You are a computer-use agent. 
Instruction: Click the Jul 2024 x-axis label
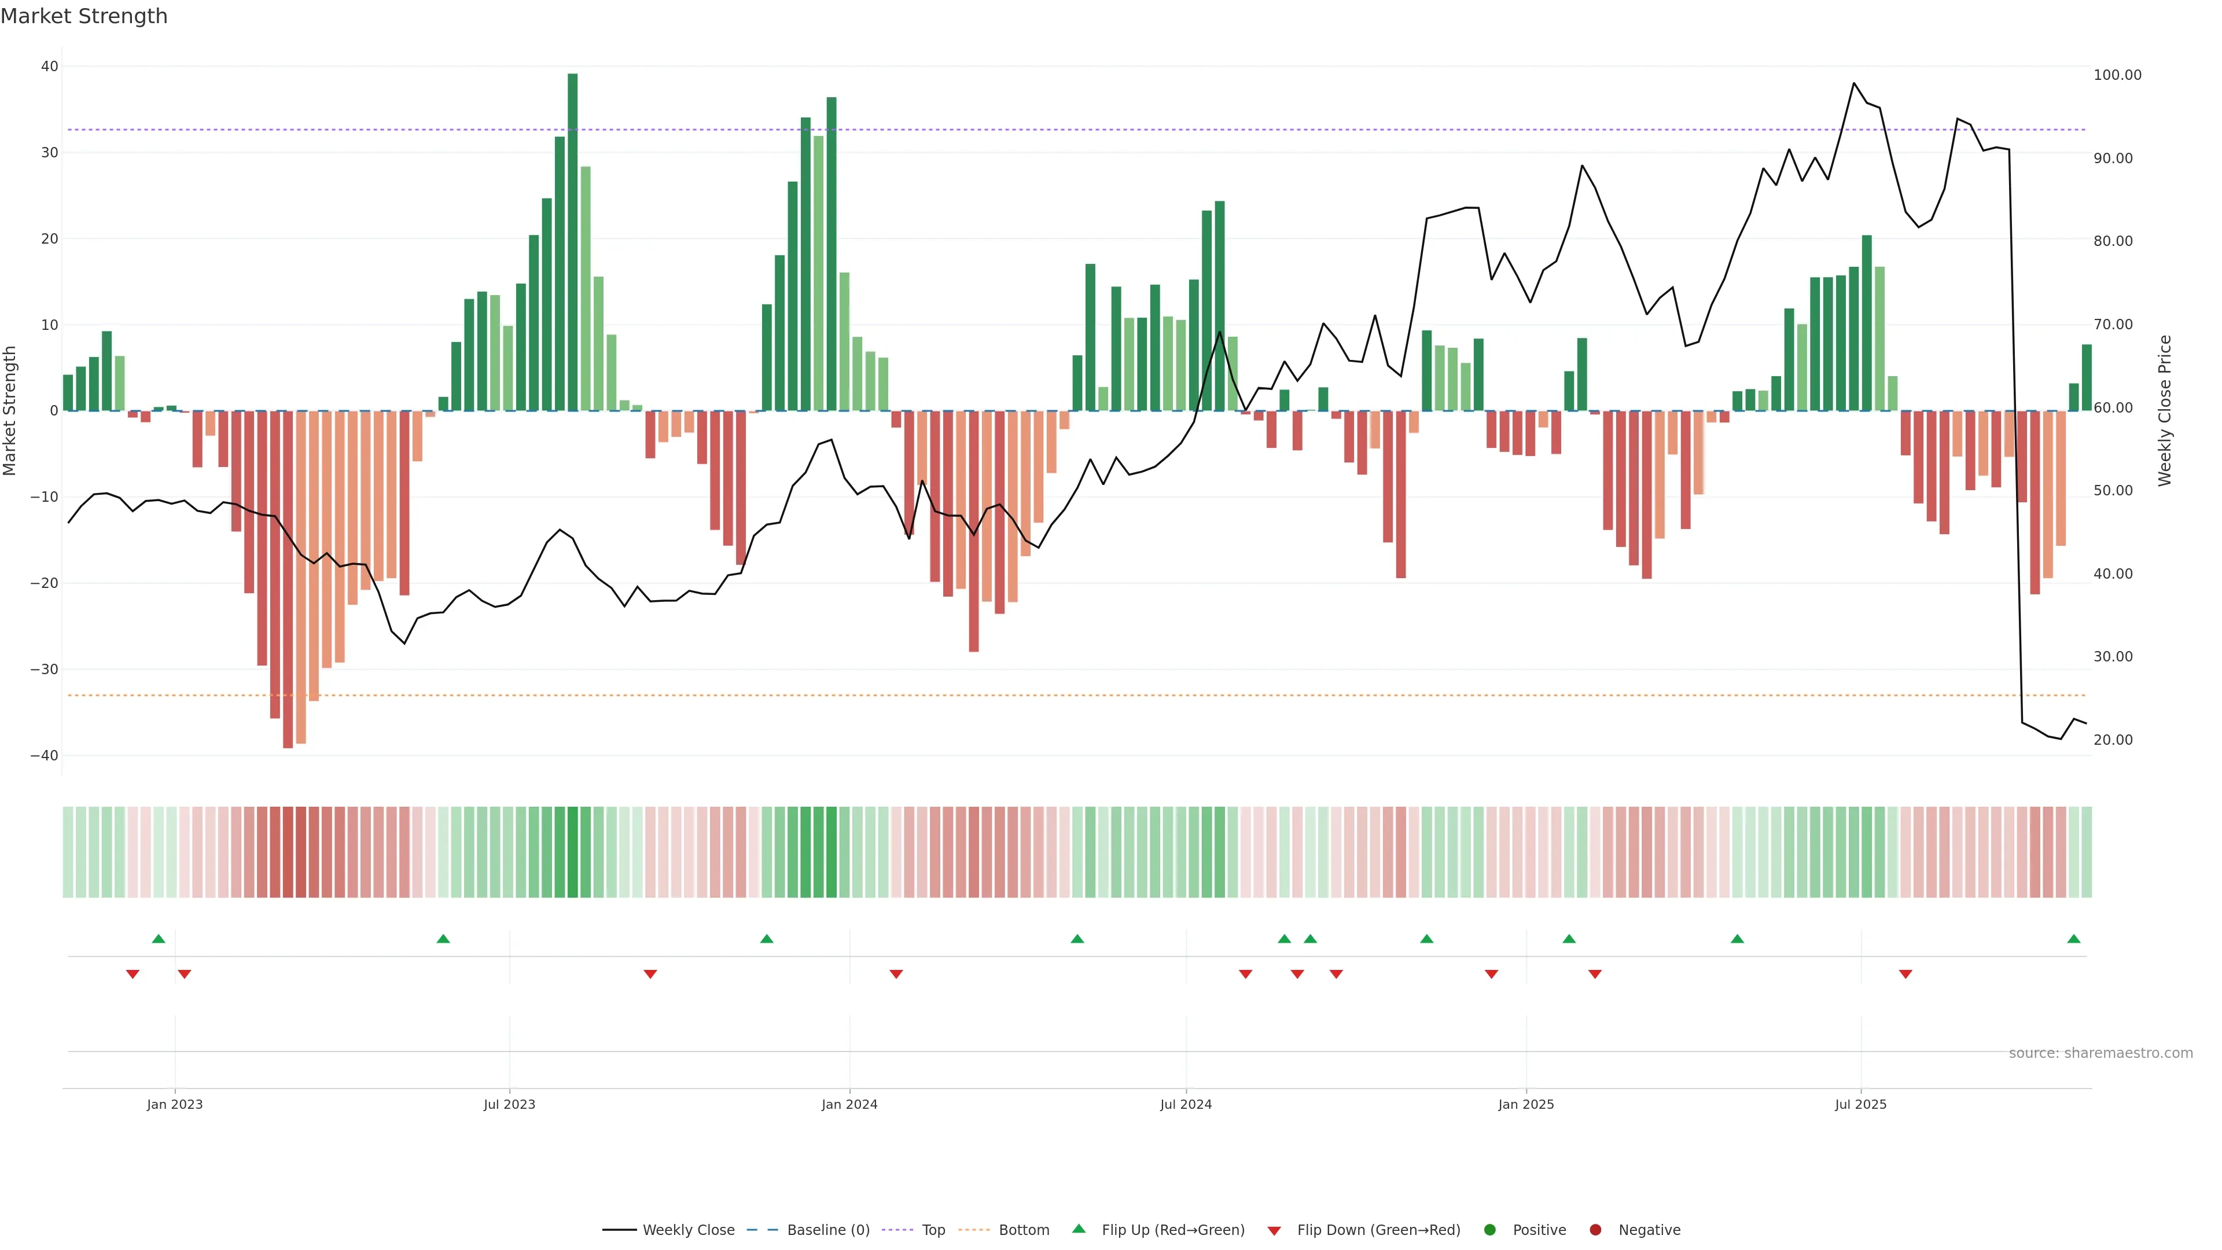[x=1185, y=1104]
